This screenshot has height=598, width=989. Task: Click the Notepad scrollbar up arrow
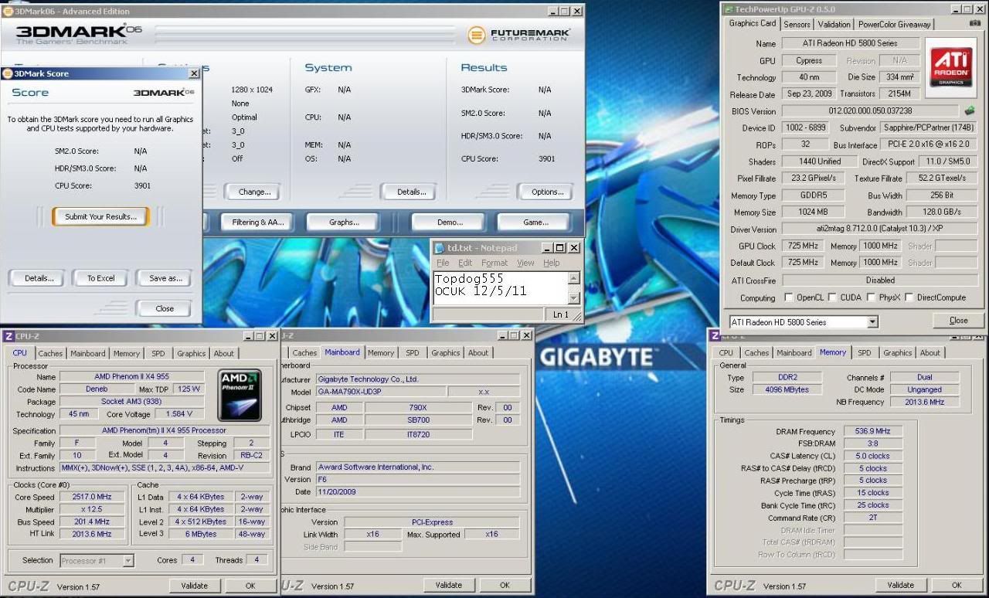(x=574, y=278)
